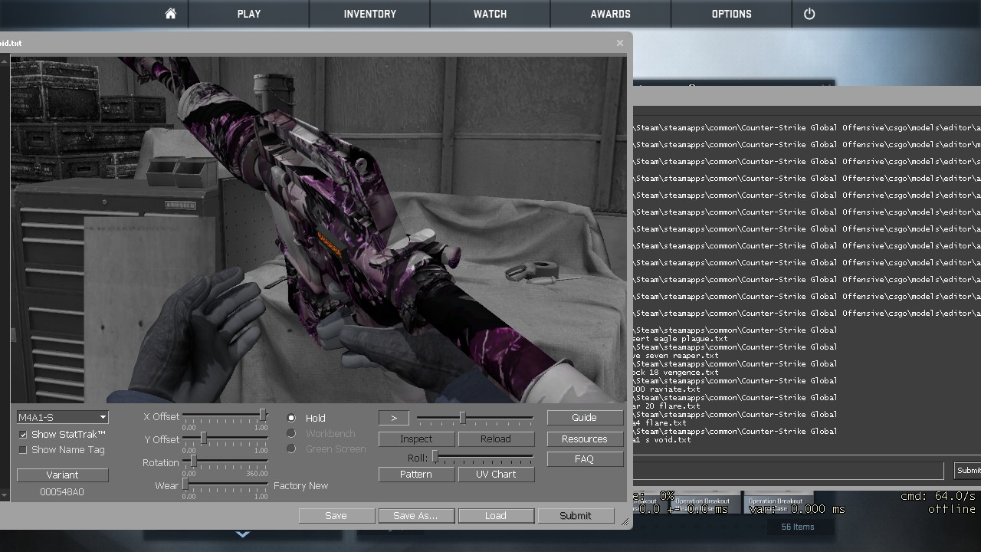Click the Inspect animation button
This screenshot has width=981, height=552.
tap(417, 439)
